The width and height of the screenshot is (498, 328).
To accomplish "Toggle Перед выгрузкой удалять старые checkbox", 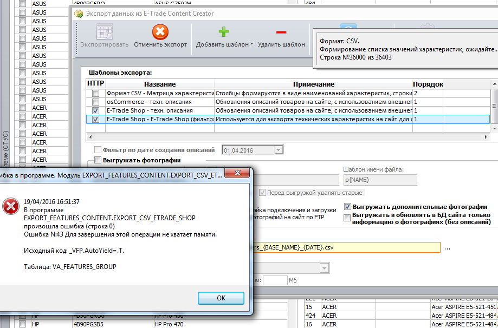I will [x=262, y=193].
